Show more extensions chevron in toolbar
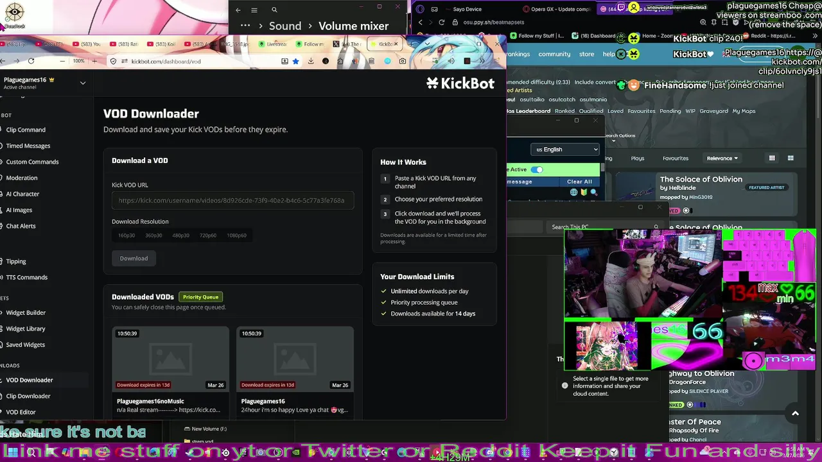The height and width of the screenshot is (462, 822). coord(483,61)
